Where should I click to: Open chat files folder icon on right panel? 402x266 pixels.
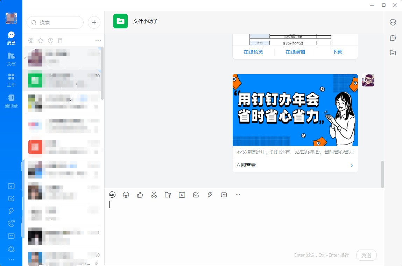point(393,53)
